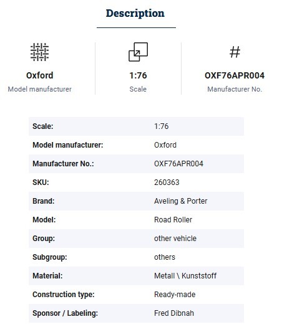Click the Road Roller model value

click(x=173, y=220)
